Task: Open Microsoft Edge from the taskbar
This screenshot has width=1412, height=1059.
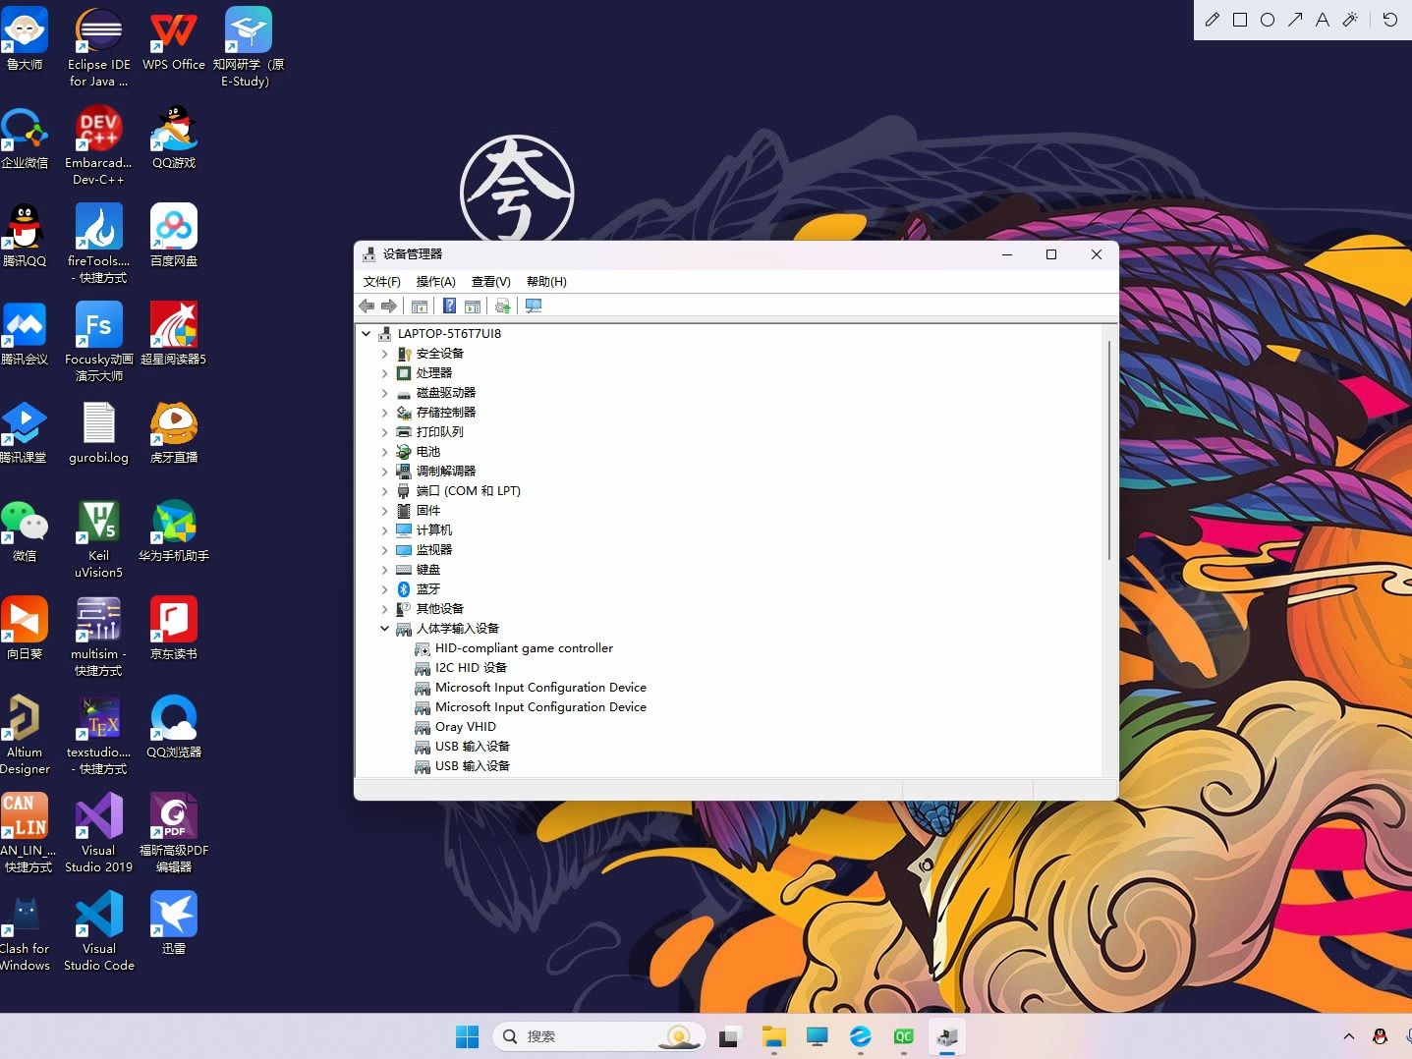Action: (861, 1036)
